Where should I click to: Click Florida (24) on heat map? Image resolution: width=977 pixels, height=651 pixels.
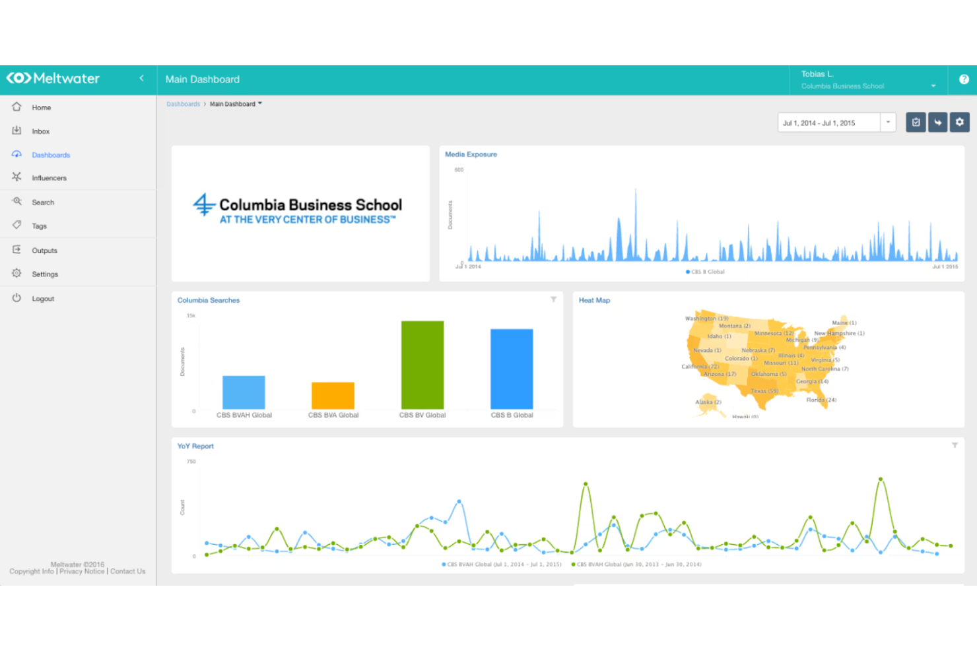[821, 400]
